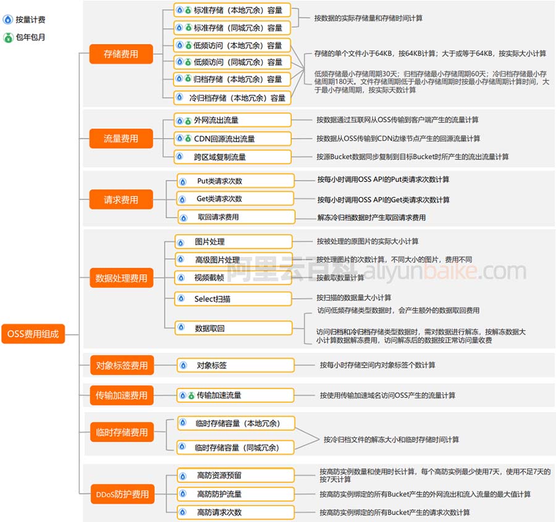Click the green bag icon in 低频访问（同城冗余）容量
556x522 pixels.
pos(188,62)
